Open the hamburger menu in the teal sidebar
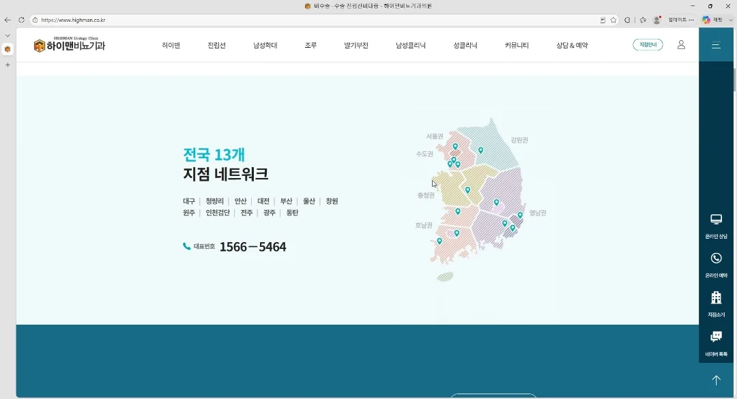737x399 pixels. coord(716,46)
